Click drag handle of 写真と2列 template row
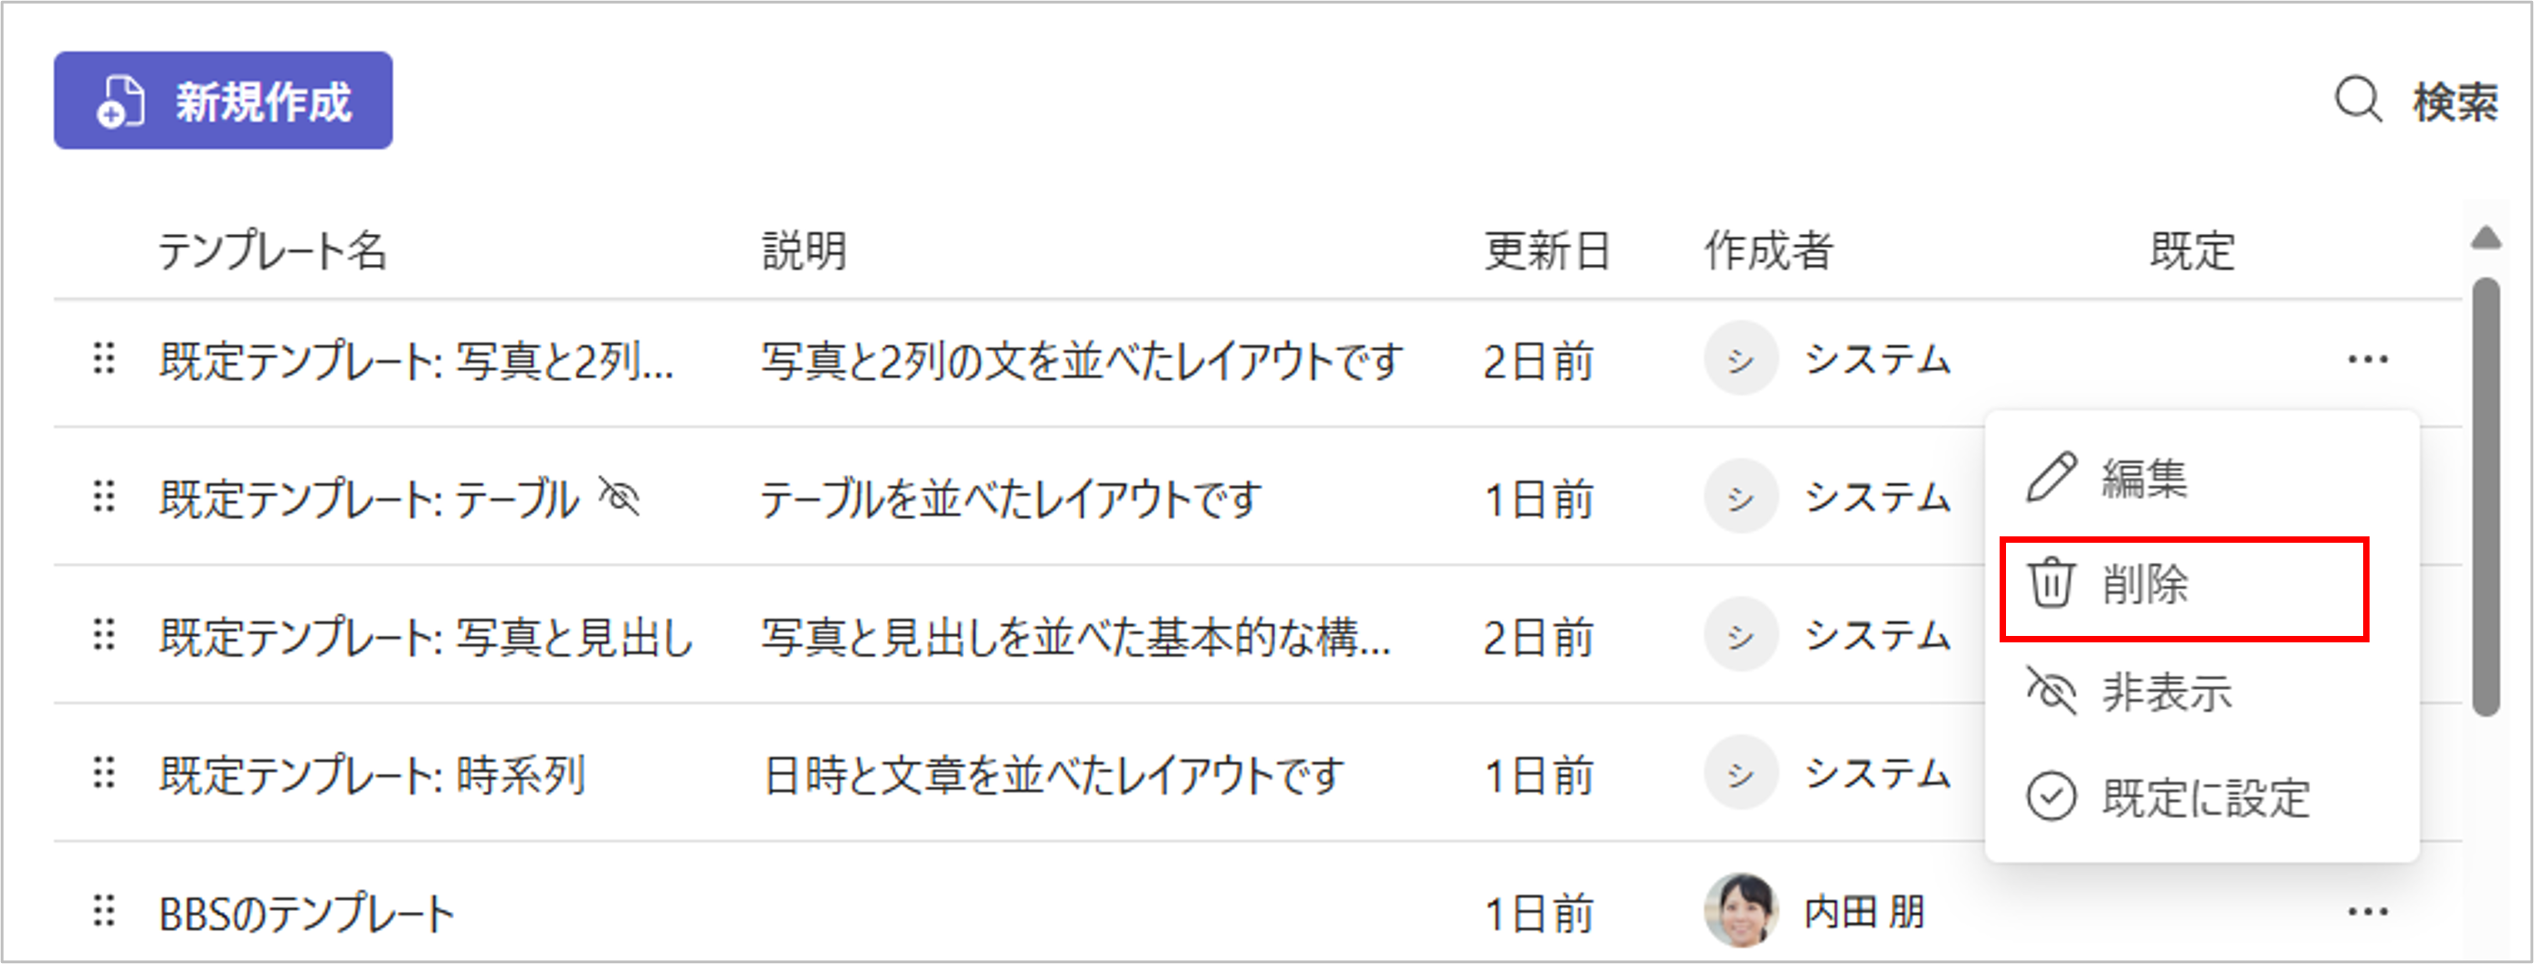This screenshot has height=964, width=2534. click(104, 359)
